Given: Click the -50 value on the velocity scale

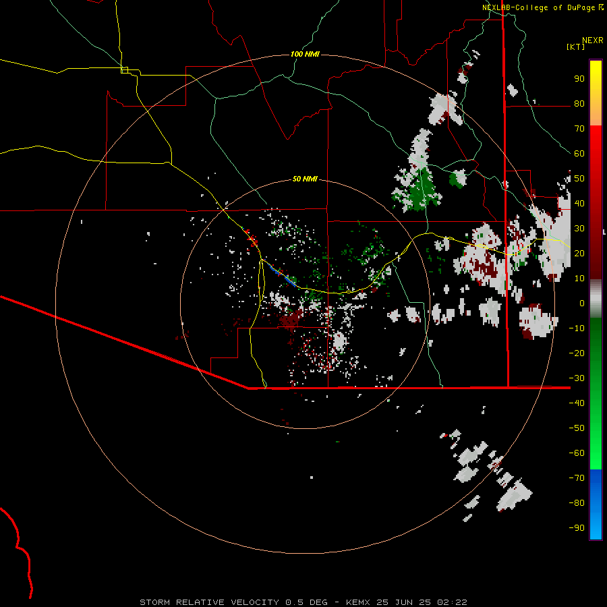Looking at the screenshot, I should [577, 428].
